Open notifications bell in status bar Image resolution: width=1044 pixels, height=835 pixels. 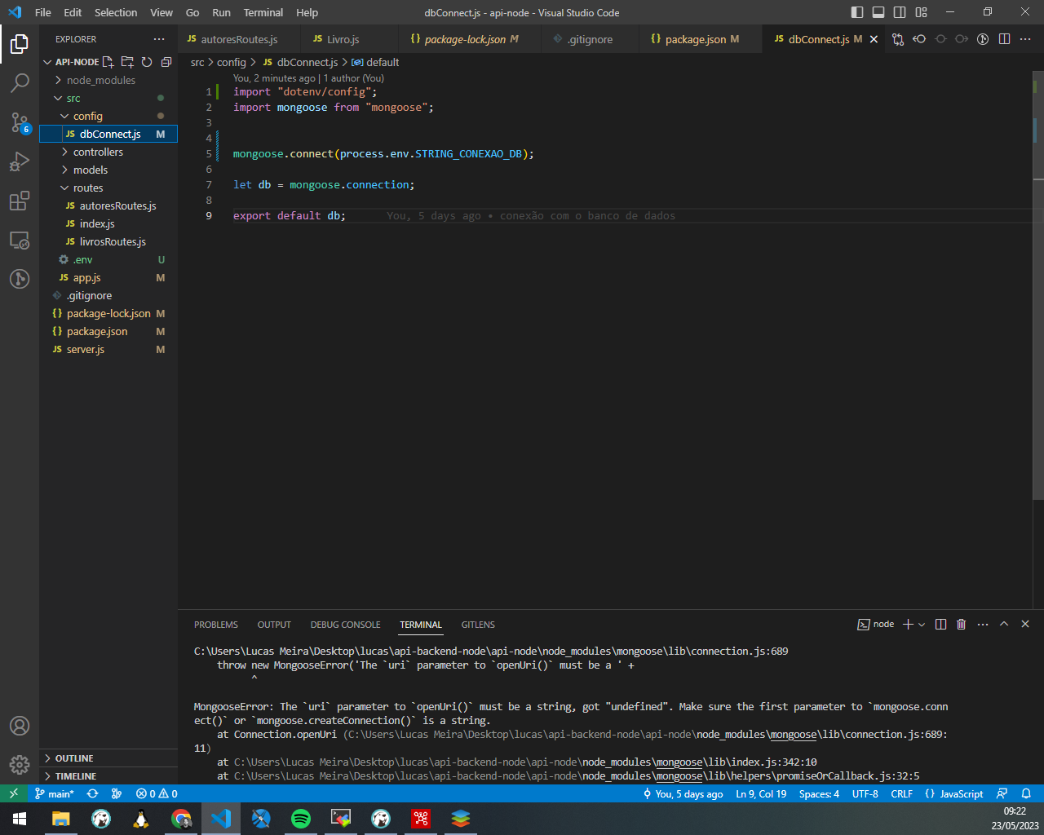pyautogui.click(x=1027, y=793)
